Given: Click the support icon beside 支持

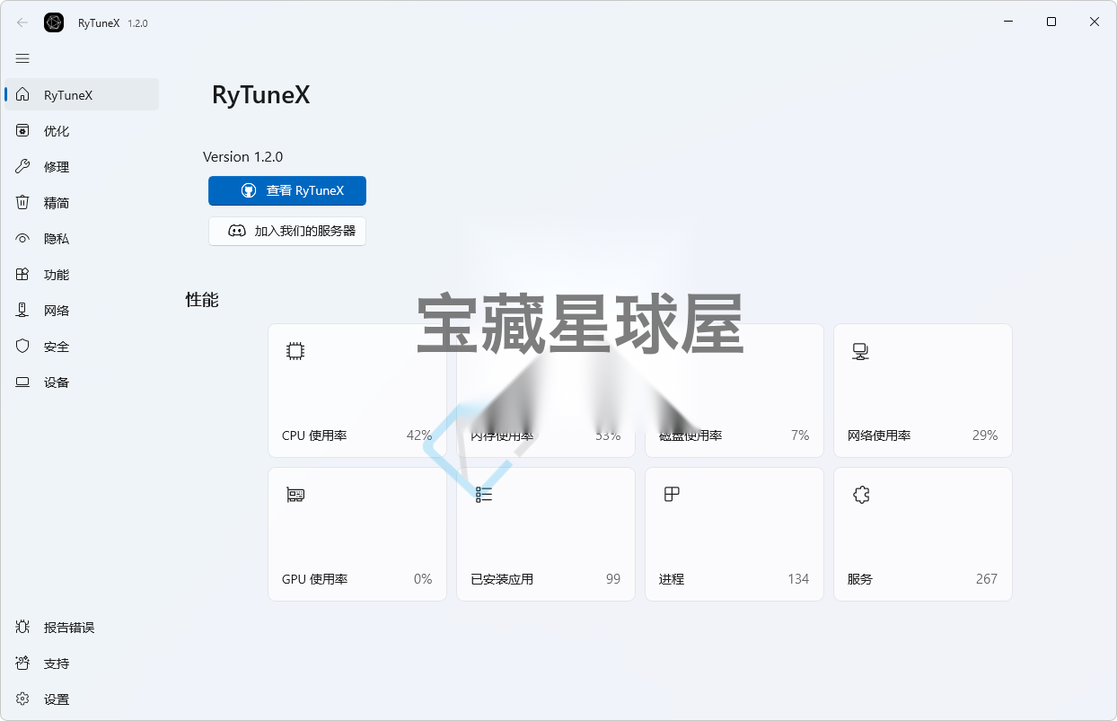Looking at the screenshot, I should click(22, 663).
